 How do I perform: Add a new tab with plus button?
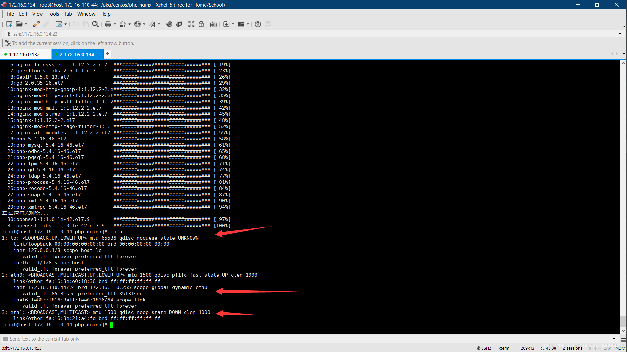tap(107, 54)
